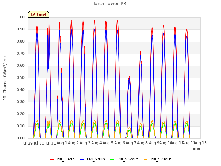Click the 0.10 y-axis tick label

pyautogui.click(x=21, y=126)
